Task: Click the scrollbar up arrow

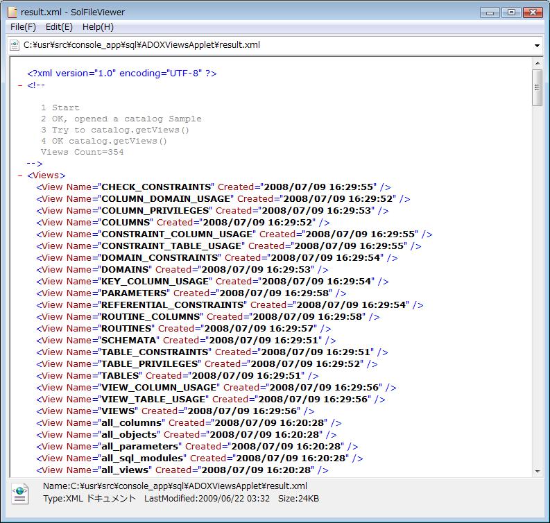Action: click(x=538, y=63)
